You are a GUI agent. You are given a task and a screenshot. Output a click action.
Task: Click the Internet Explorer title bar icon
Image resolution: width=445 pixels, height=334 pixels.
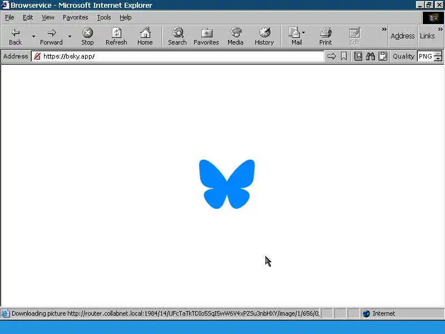(x=5, y=5)
